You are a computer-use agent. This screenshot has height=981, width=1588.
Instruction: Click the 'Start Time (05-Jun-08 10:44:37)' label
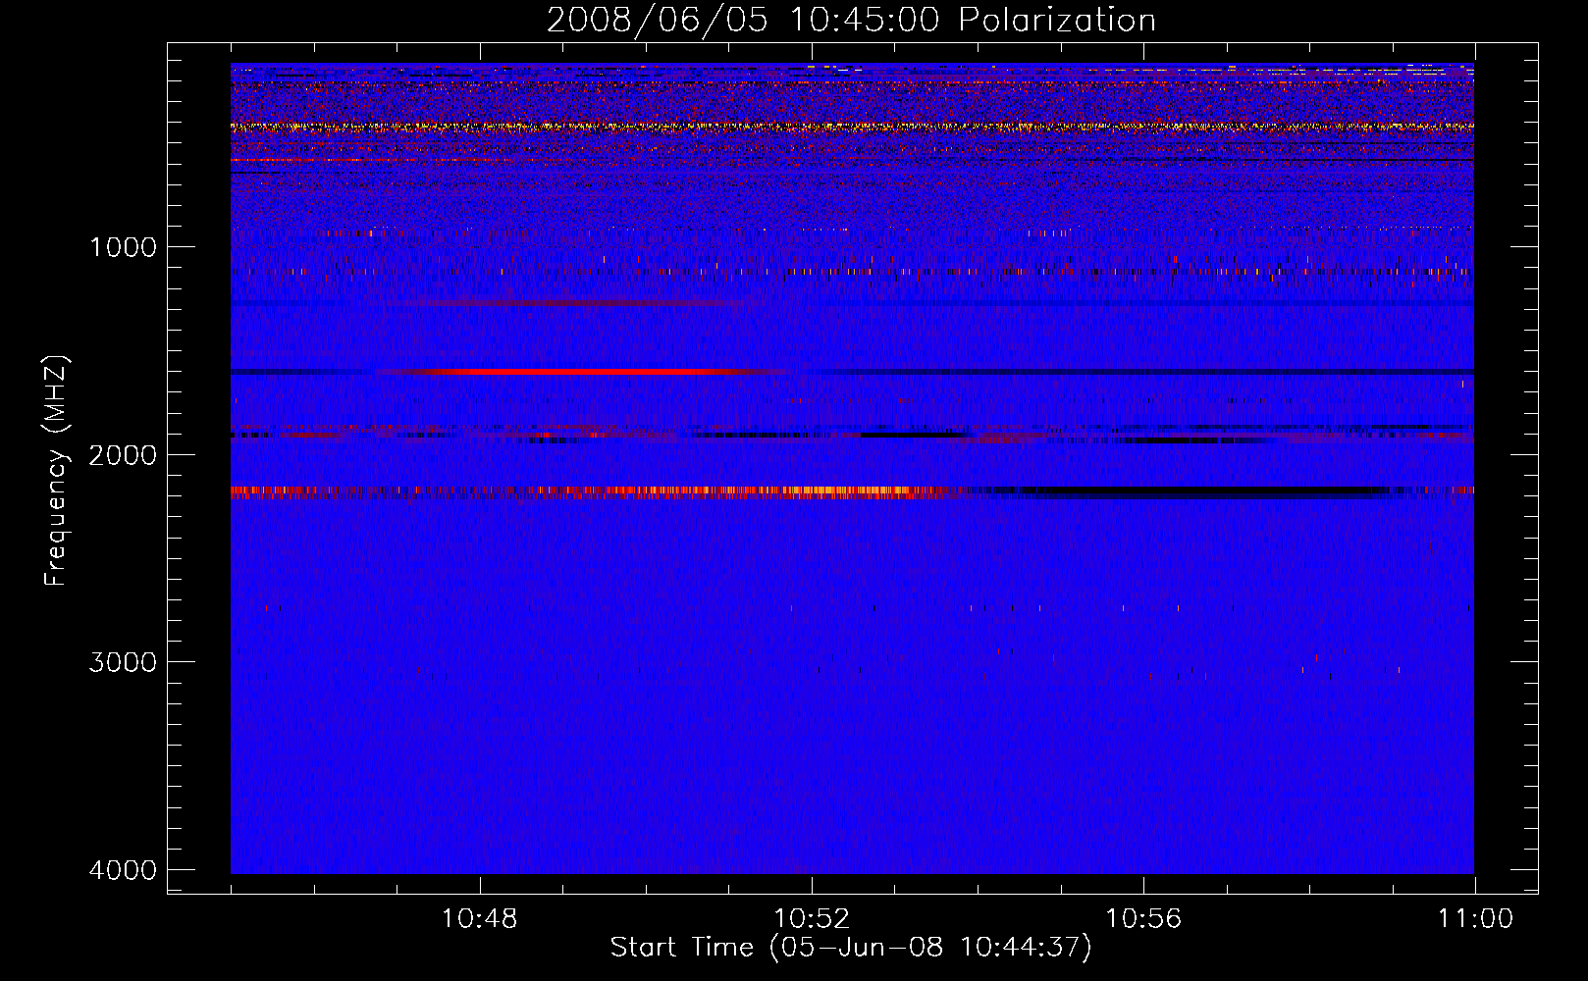851,948
